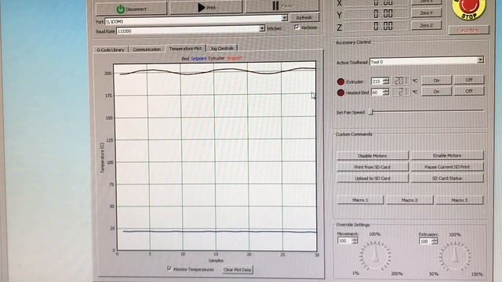Select the Temperature Plot tab
Viewport: 502px width, 282px height.
click(185, 49)
